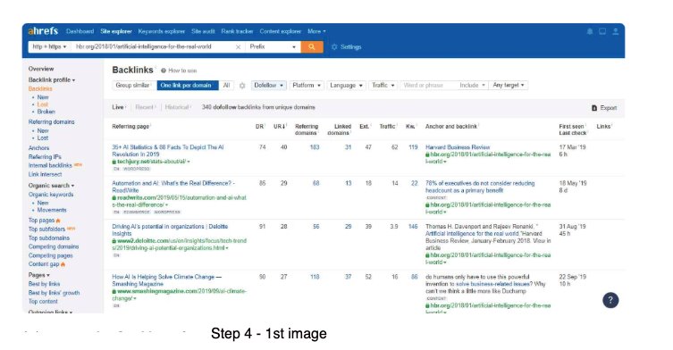Viewport: 673px width, 350px height.
Task: Open Site audit
Action: pyautogui.click(x=203, y=31)
